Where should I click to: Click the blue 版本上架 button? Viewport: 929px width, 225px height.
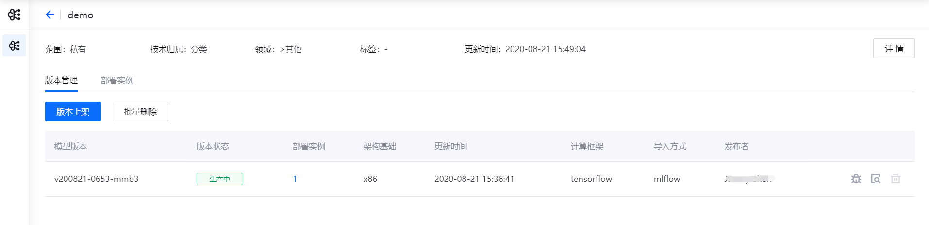(73, 112)
